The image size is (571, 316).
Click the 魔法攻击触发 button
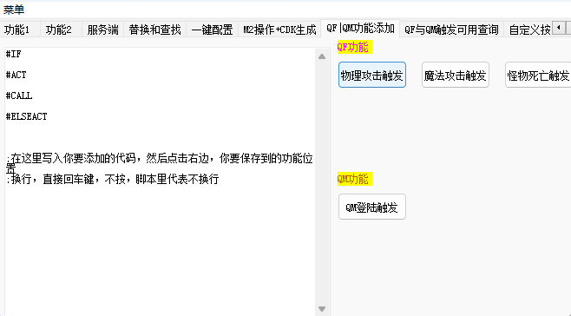(x=456, y=75)
